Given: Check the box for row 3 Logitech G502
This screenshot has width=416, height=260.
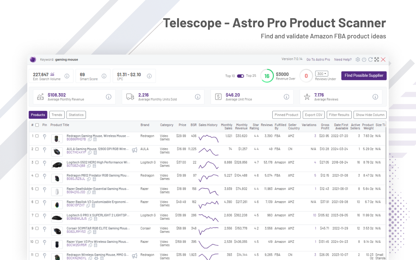Looking at the screenshot, I should click(x=37, y=162).
